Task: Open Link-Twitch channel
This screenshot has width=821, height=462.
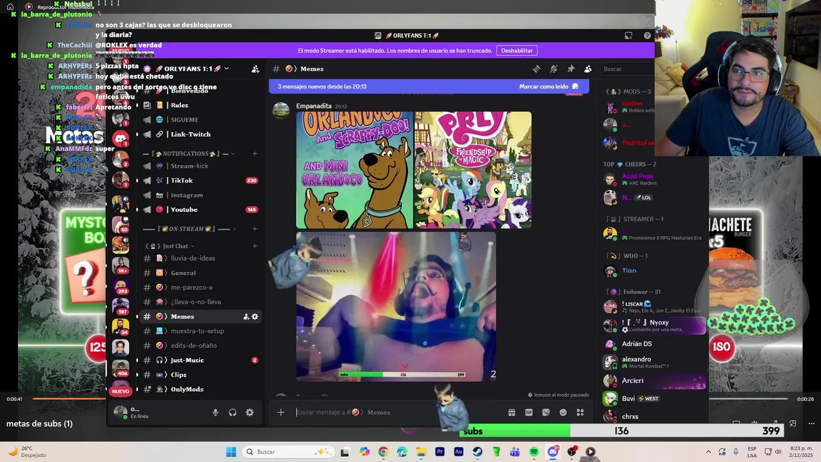Action: coord(200,134)
